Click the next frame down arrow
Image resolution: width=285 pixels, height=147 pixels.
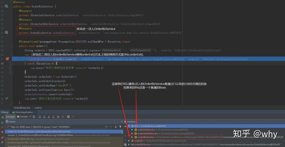click(x=116, y=127)
